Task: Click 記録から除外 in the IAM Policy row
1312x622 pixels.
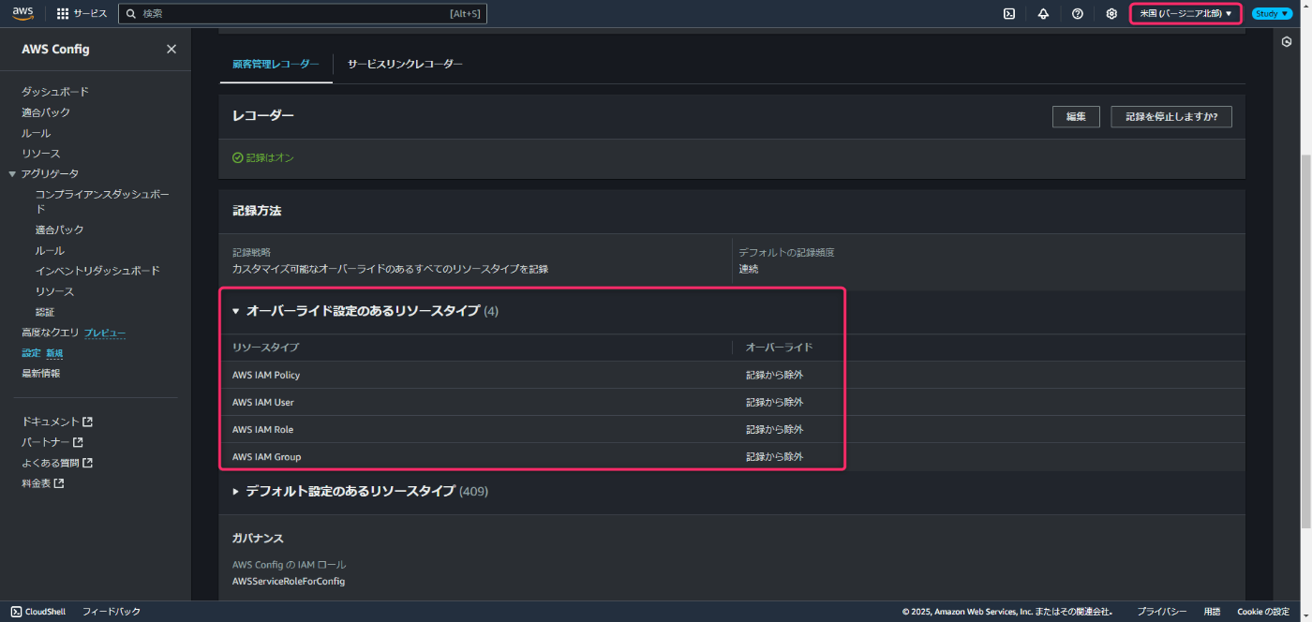Action: pos(775,375)
